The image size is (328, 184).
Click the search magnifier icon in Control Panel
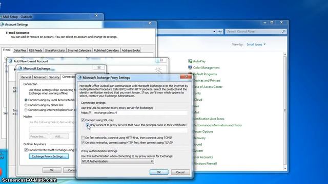(x=283, y=32)
